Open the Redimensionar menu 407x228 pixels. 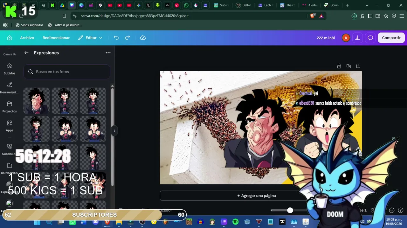pyautogui.click(x=56, y=38)
